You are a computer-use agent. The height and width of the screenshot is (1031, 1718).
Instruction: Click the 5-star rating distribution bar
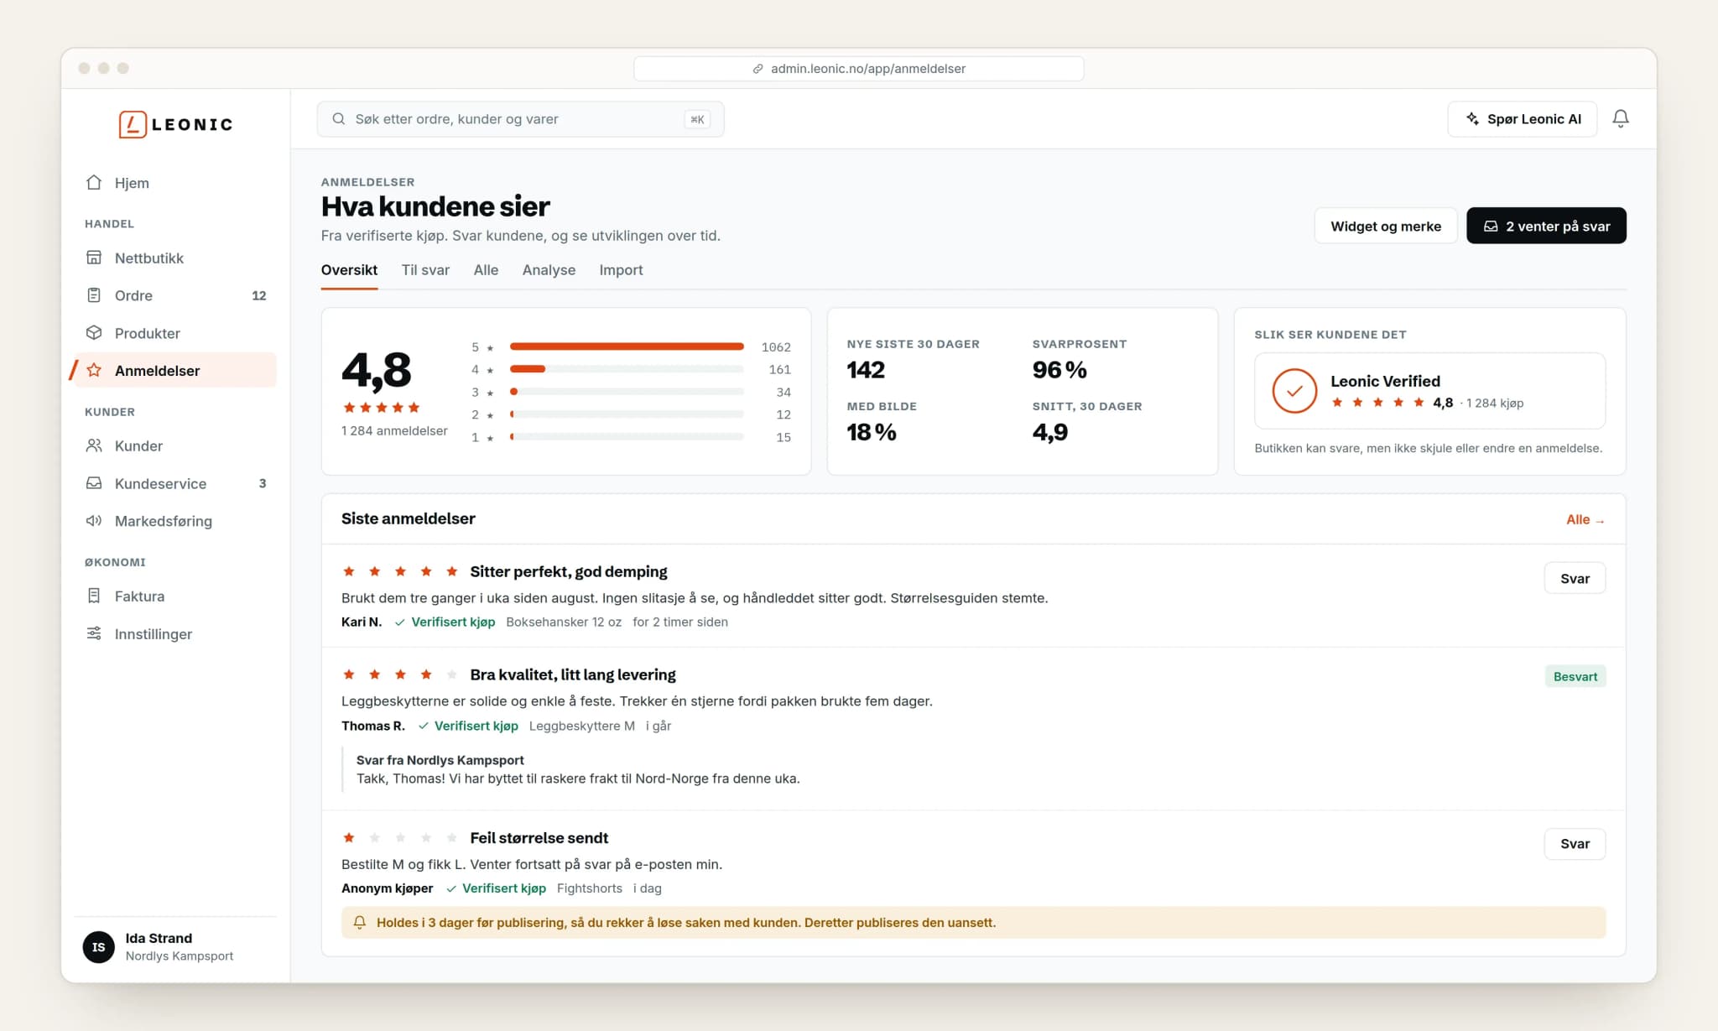(627, 346)
